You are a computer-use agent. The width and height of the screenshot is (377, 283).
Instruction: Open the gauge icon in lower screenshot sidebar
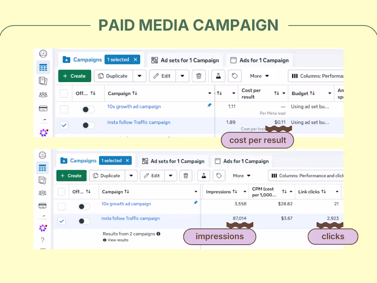point(42,155)
